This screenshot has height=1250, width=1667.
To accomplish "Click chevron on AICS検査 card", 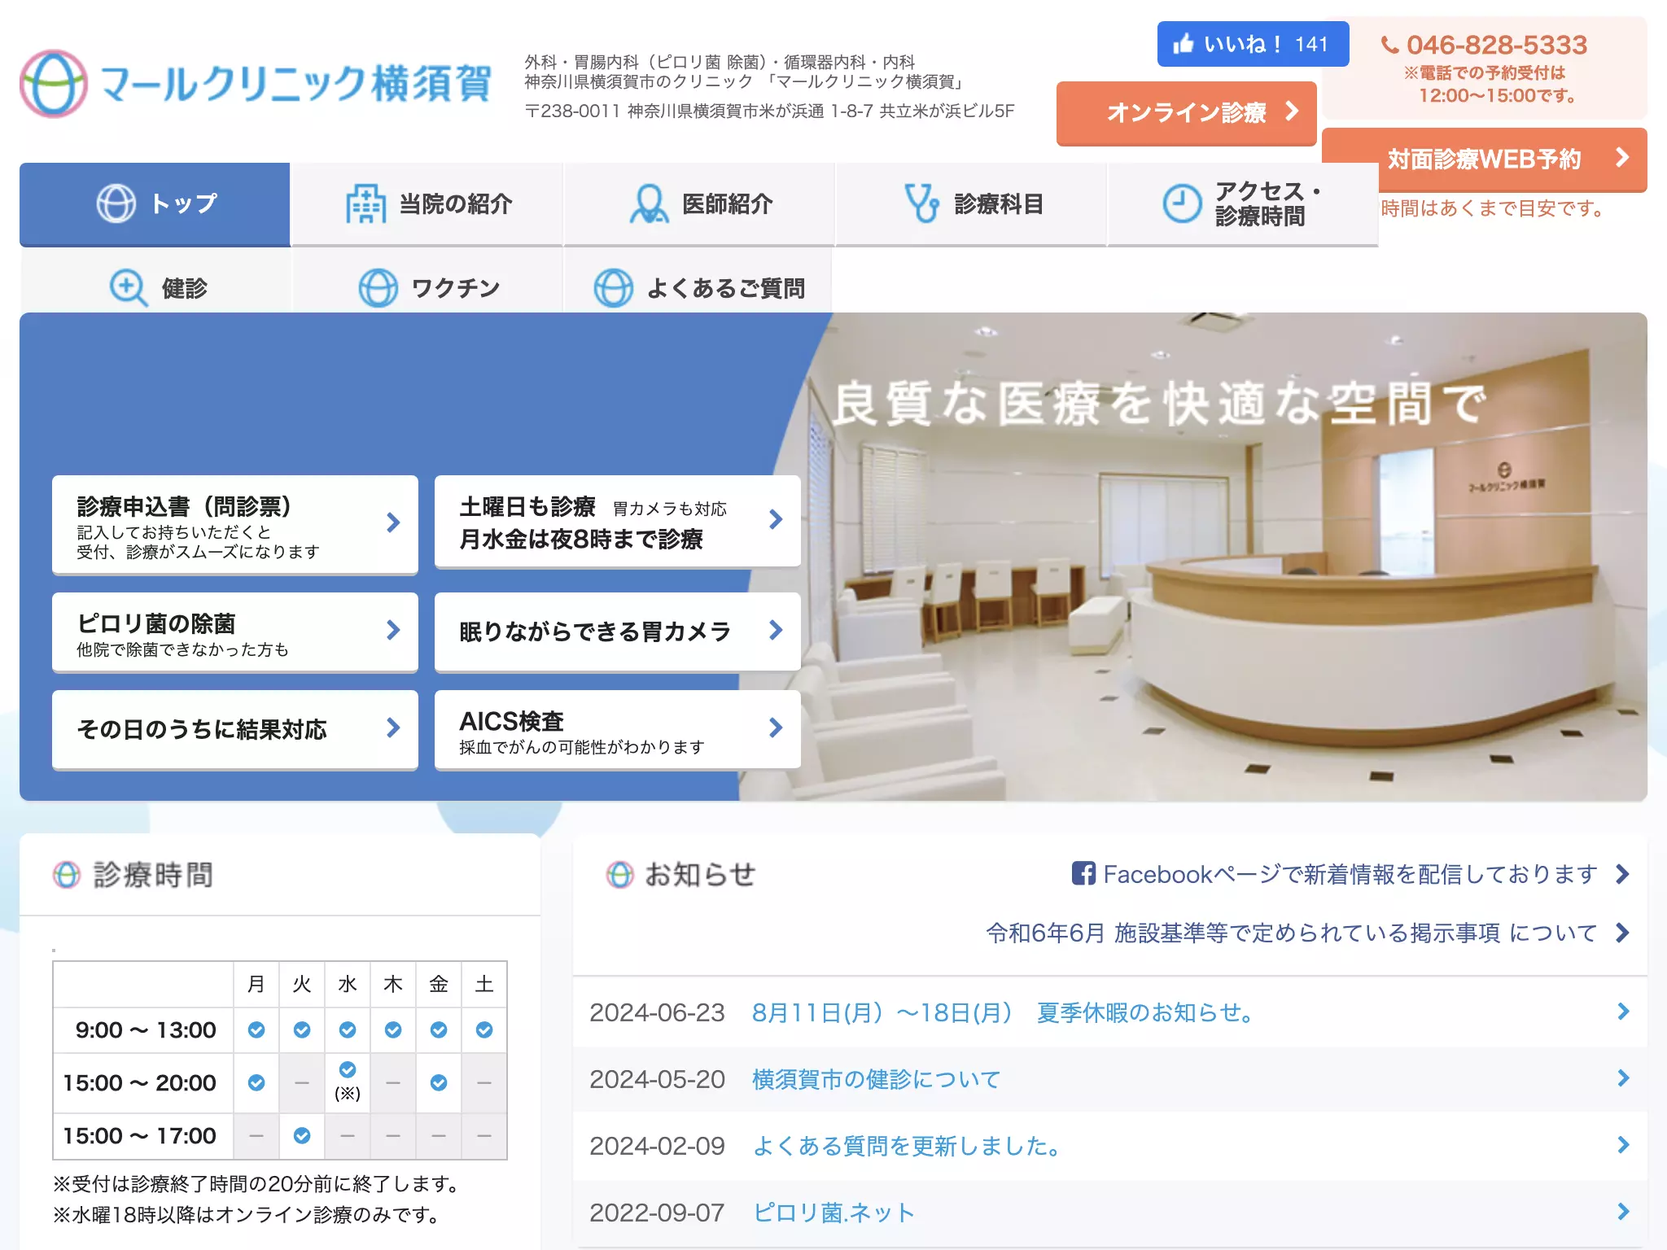I will 776,728.
